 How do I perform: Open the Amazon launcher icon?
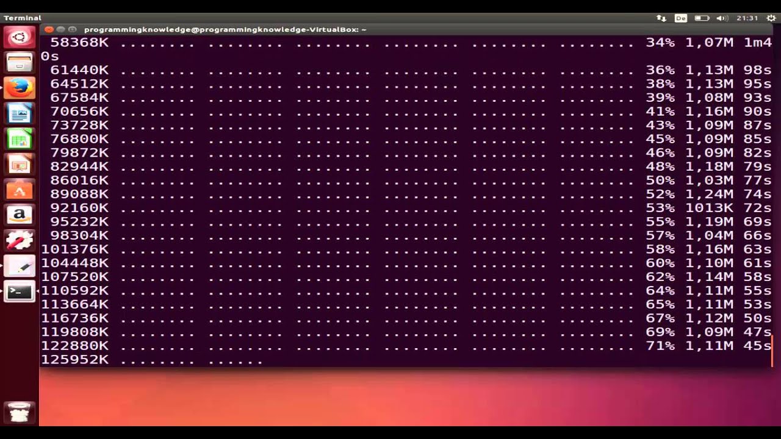pos(19,216)
